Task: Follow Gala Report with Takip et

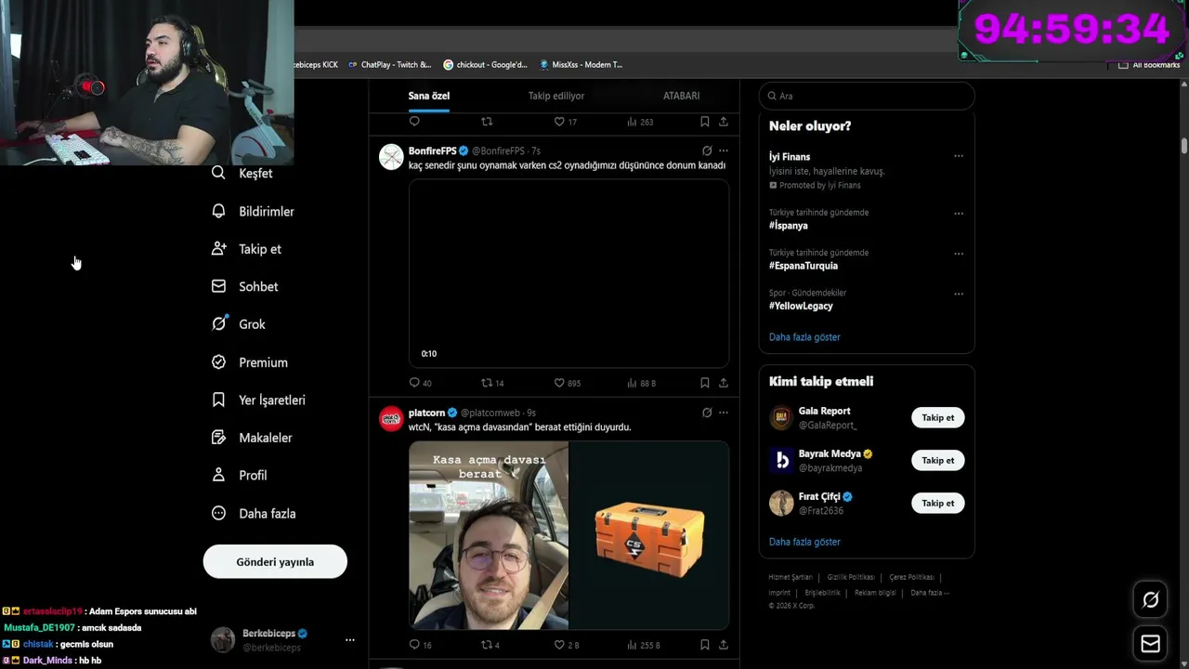Action: 938,417
